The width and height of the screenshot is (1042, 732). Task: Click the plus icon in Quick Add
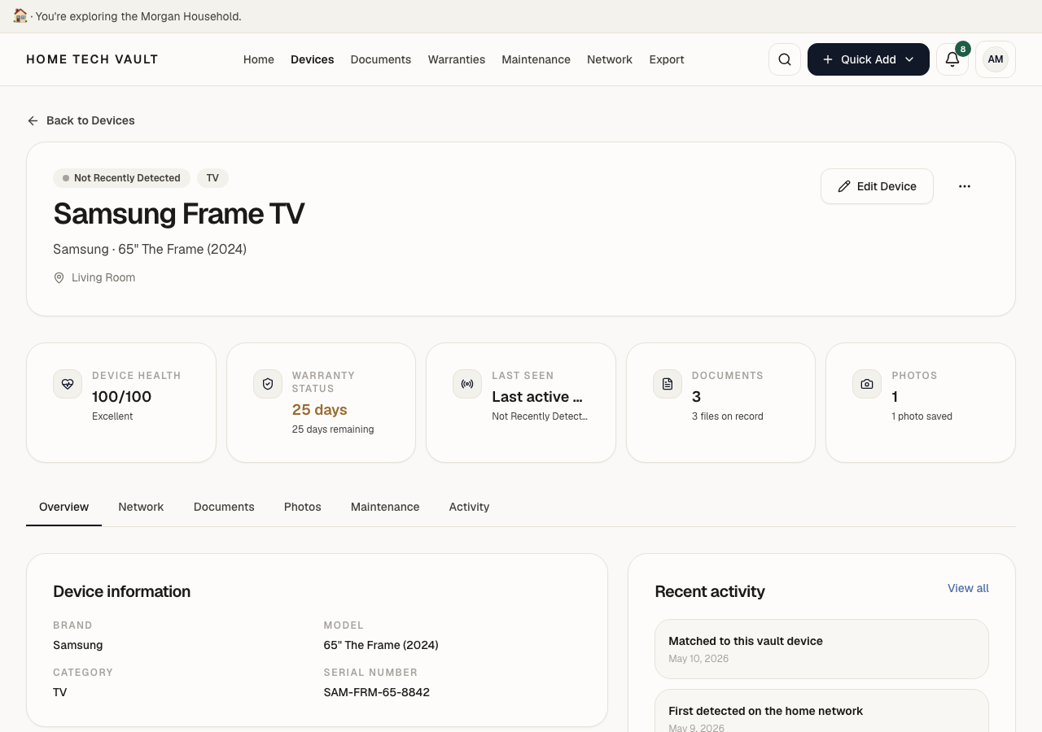click(x=828, y=59)
